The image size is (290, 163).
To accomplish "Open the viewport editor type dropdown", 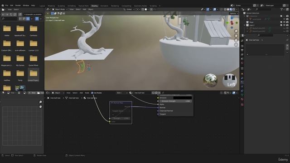I will [48, 9].
